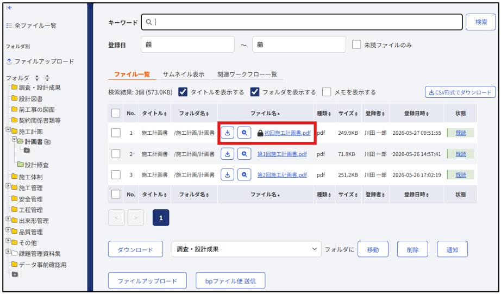
Task: Expand the 課題管理資料集 folder node
Action: click(x=8, y=252)
